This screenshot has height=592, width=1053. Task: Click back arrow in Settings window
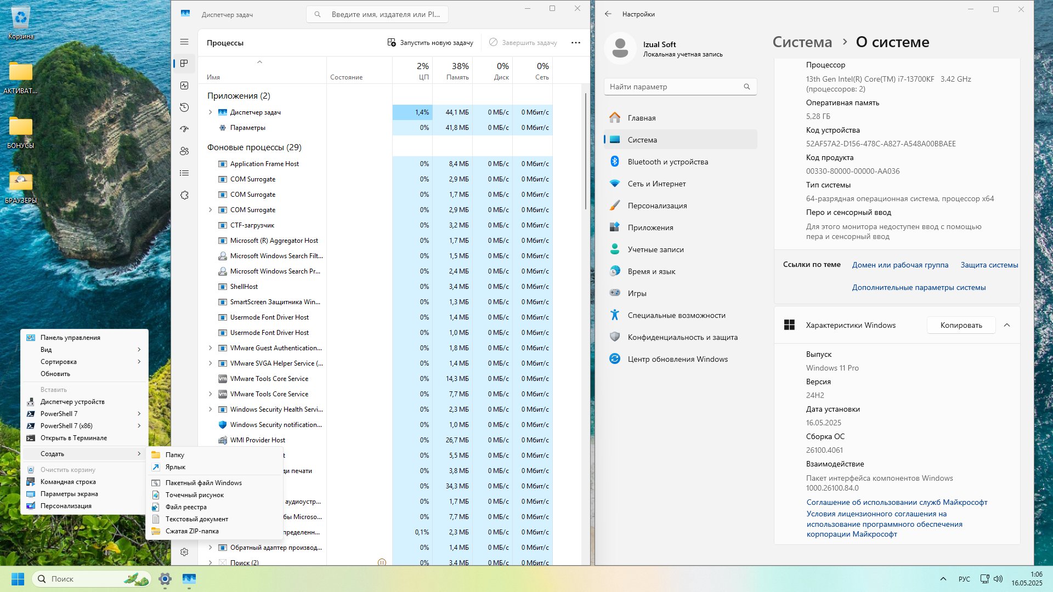point(608,14)
